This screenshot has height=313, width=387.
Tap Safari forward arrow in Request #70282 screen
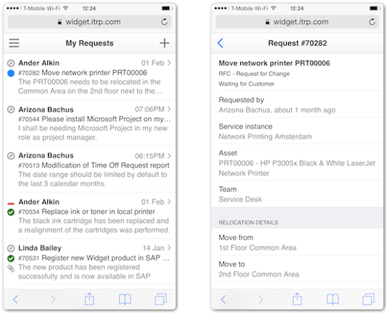(x=260, y=299)
